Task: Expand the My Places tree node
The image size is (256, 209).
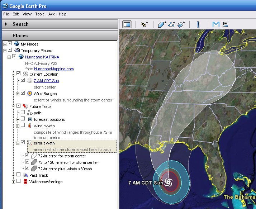Action: [x=5, y=44]
